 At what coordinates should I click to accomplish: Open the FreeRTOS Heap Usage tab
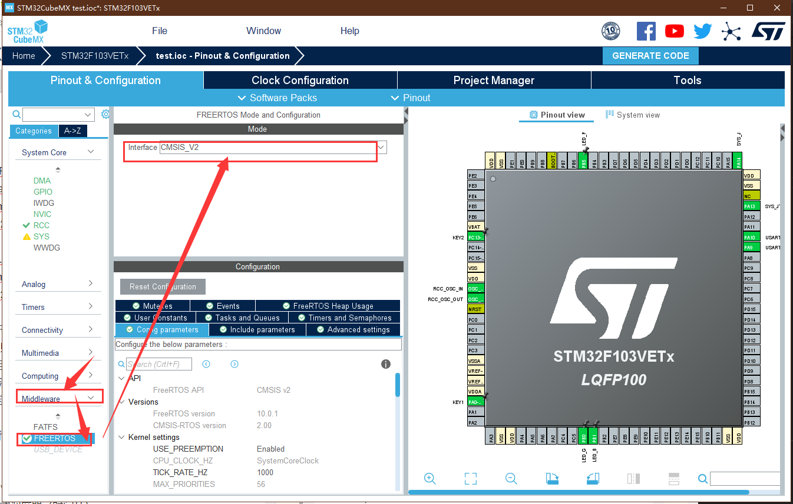click(x=328, y=306)
